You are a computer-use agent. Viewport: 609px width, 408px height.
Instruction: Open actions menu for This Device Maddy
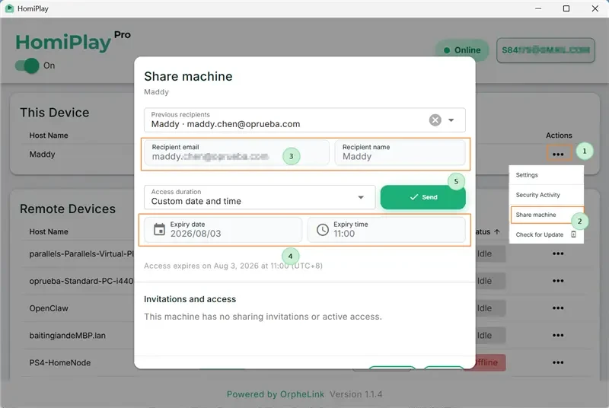(559, 154)
